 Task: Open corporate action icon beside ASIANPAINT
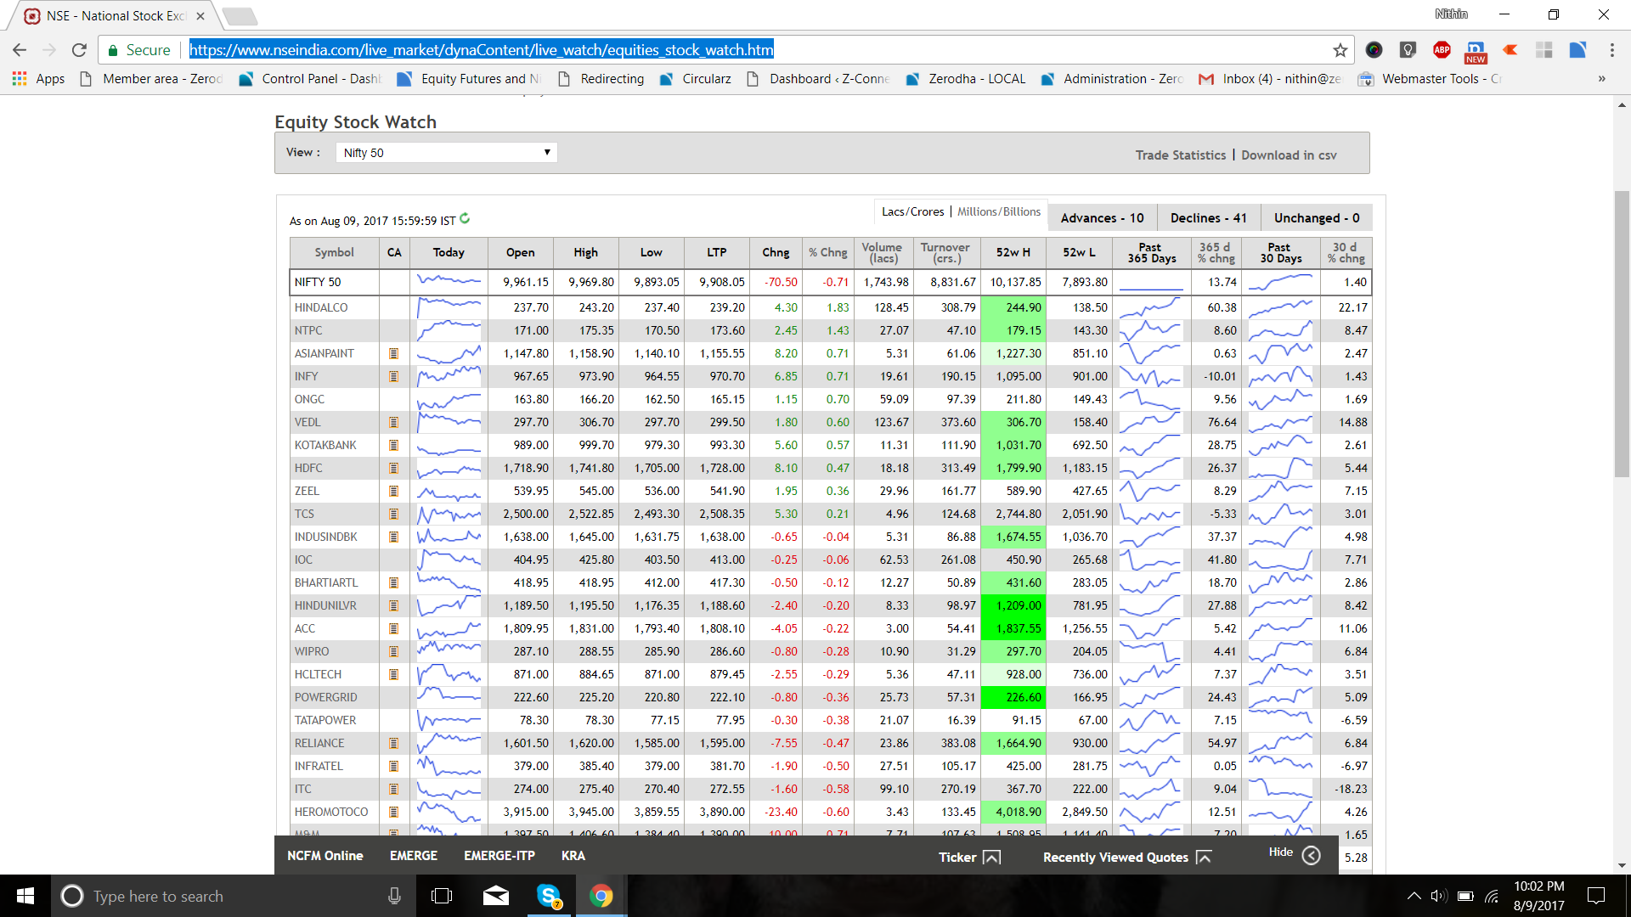393,353
